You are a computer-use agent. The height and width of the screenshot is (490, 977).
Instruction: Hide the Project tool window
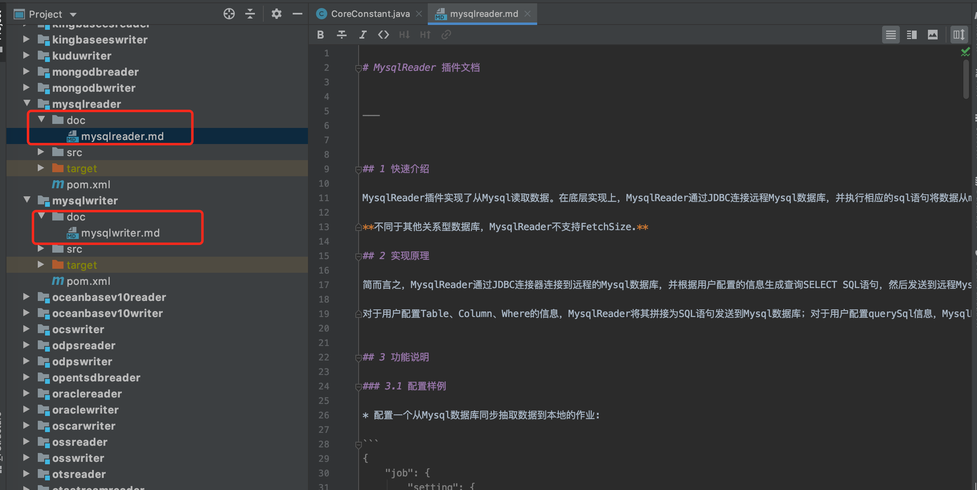(x=297, y=14)
